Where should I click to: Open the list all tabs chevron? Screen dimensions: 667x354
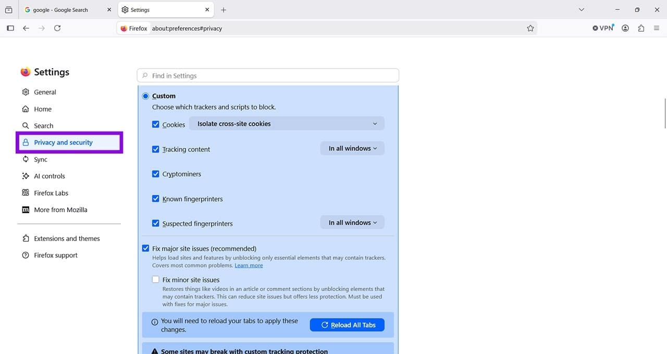(x=582, y=10)
